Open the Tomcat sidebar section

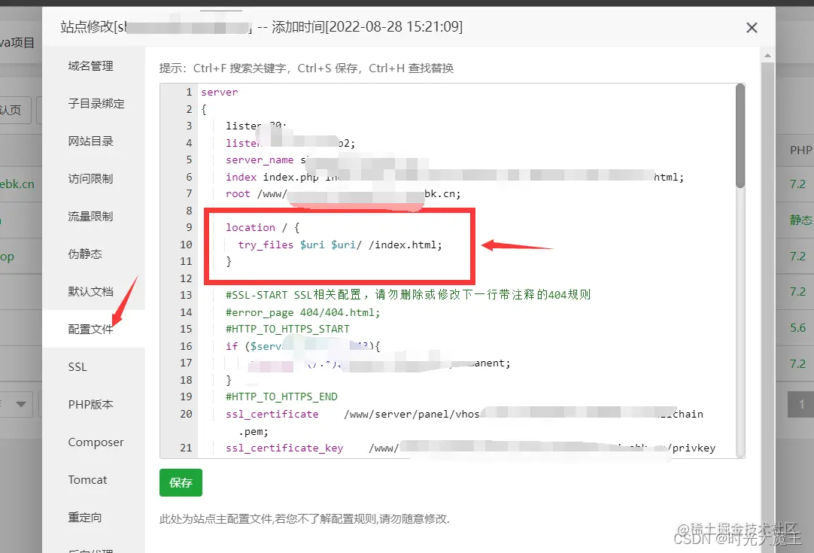(87, 480)
